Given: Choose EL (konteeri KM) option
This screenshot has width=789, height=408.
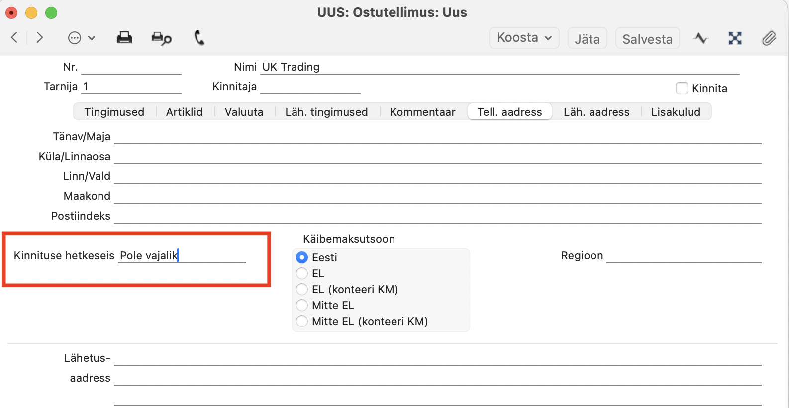Looking at the screenshot, I should [x=302, y=289].
